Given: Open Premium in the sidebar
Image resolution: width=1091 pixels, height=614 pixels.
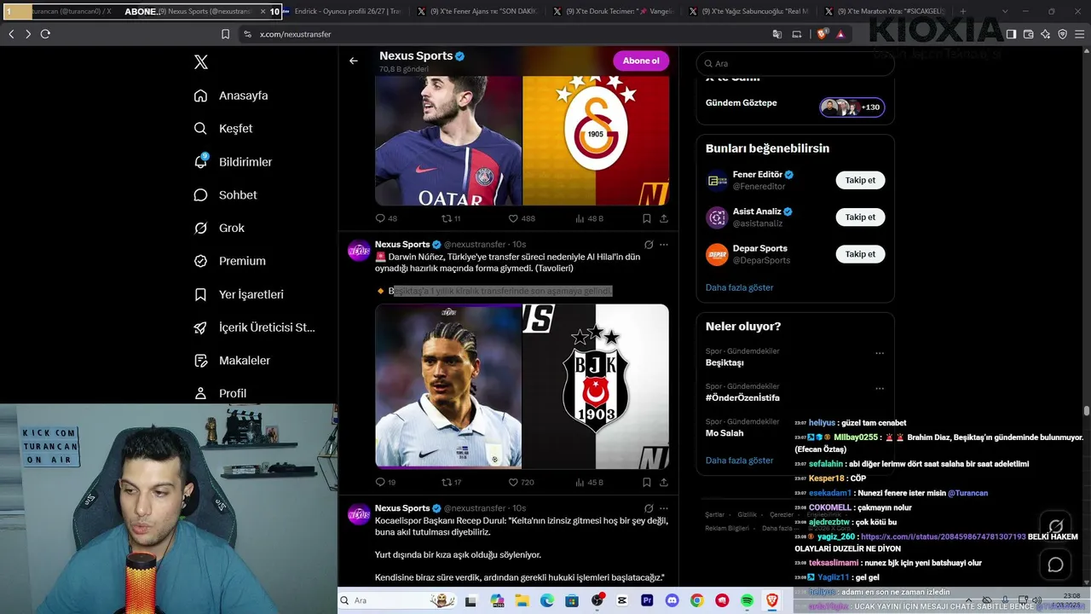Looking at the screenshot, I should 229,261.
